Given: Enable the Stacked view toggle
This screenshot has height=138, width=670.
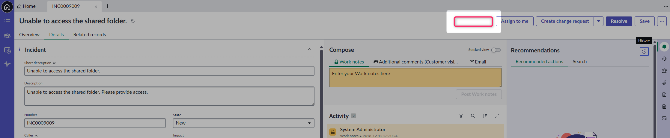Looking at the screenshot, I should (496, 50).
